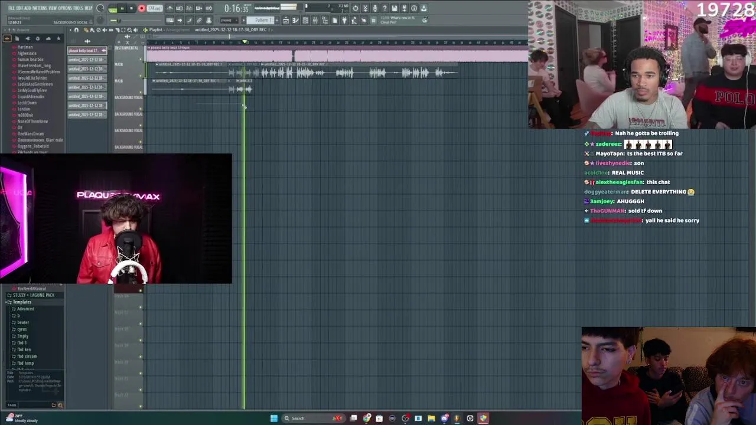Click the pause playback button
The height and width of the screenshot is (425, 756).
click(122, 8)
